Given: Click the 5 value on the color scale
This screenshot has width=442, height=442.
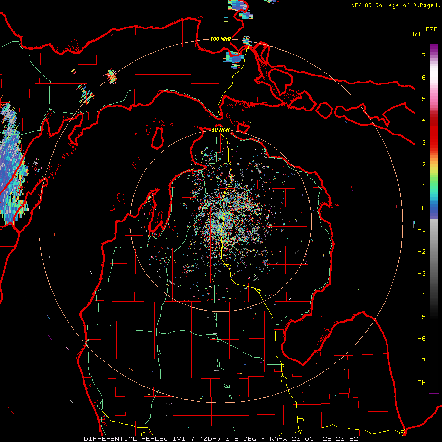Looking at the screenshot, I should (x=424, y=99).
